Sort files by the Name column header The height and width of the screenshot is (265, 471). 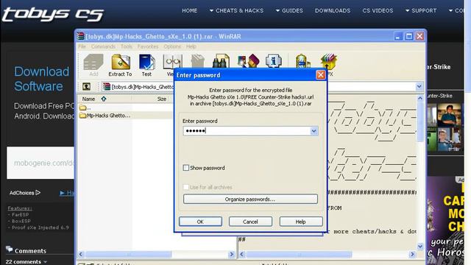88,99
